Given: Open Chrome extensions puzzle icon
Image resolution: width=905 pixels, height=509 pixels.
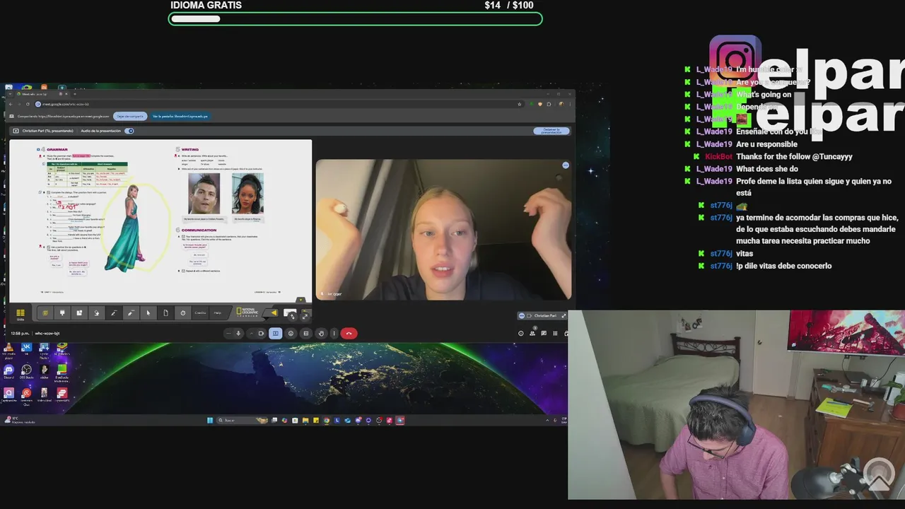Looking at the screenshot, I should 549,104.
